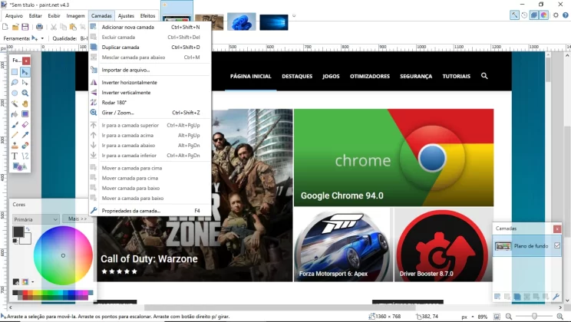Open Settings gear icon at top right
Screen dimensions: 571x322
556,15
